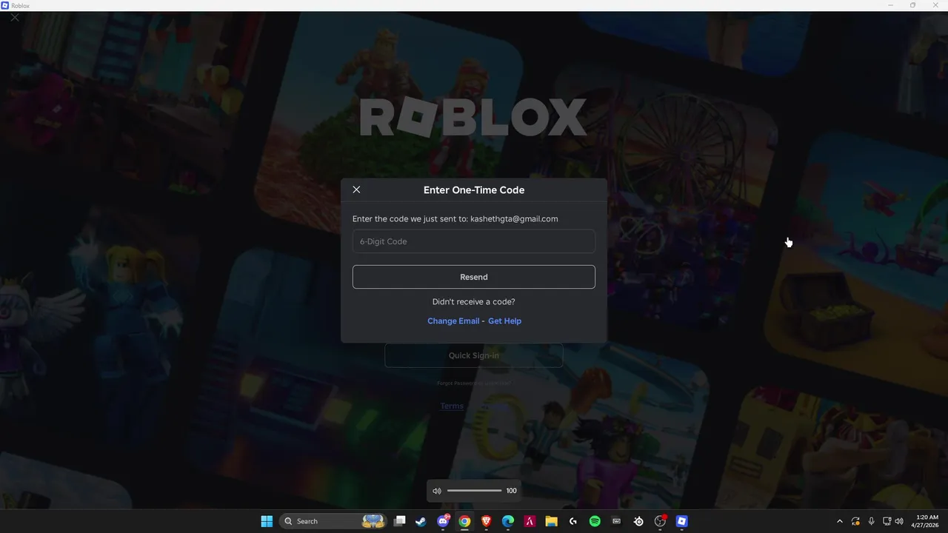The width and height of the screenshot is (948, 533).
Task: Click the "Didn't receive a code?" text
Action: [x=474, y=301]
